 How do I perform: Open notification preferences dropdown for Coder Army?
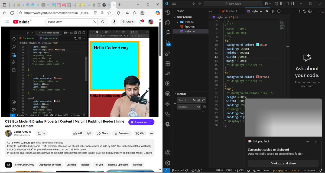42,133
